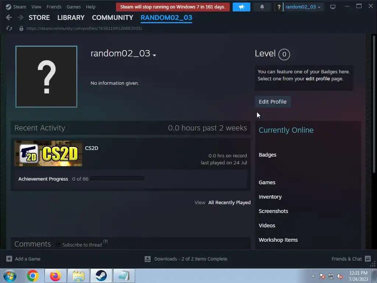Viewport: 377px width, 283px height.
Task: Select the RANDOM02_03 profile tab
Action: point(166,18)
